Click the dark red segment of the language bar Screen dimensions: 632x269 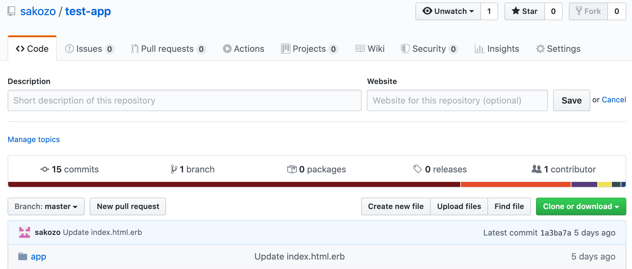(x=234, y=184)
